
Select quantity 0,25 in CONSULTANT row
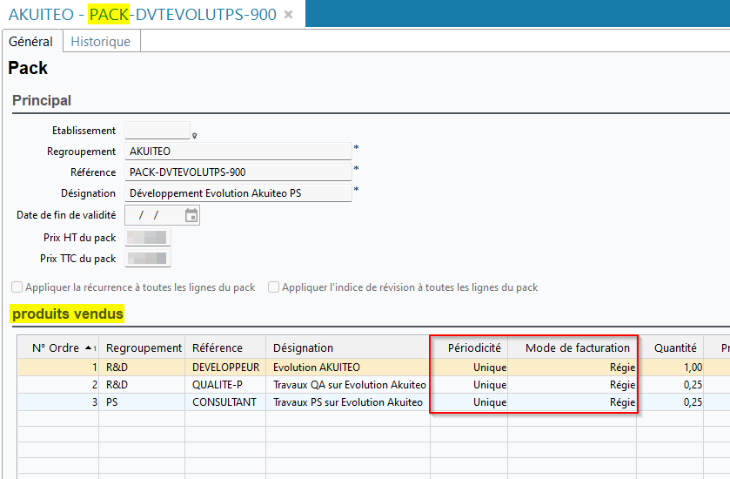click(x=670, y=401)
